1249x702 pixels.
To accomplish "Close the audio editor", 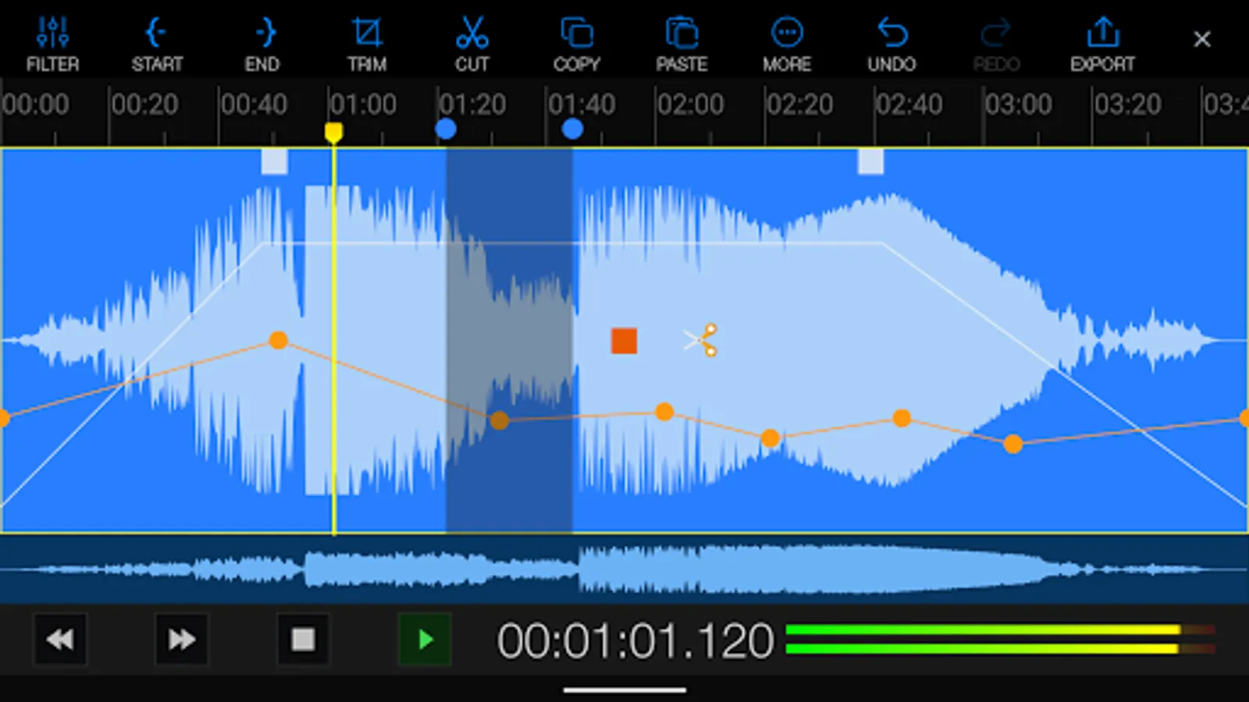I will [1202, 39].
